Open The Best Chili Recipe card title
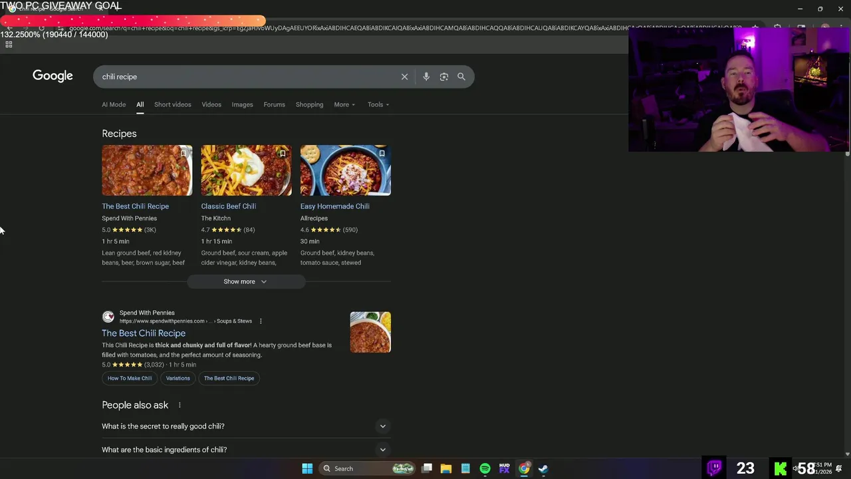Viewport: 851px width, 479px height. point(135,206)
